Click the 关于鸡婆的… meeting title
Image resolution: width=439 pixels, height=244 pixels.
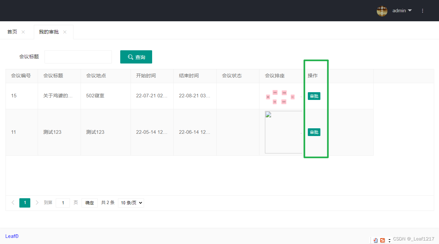(x=58, y=96)
